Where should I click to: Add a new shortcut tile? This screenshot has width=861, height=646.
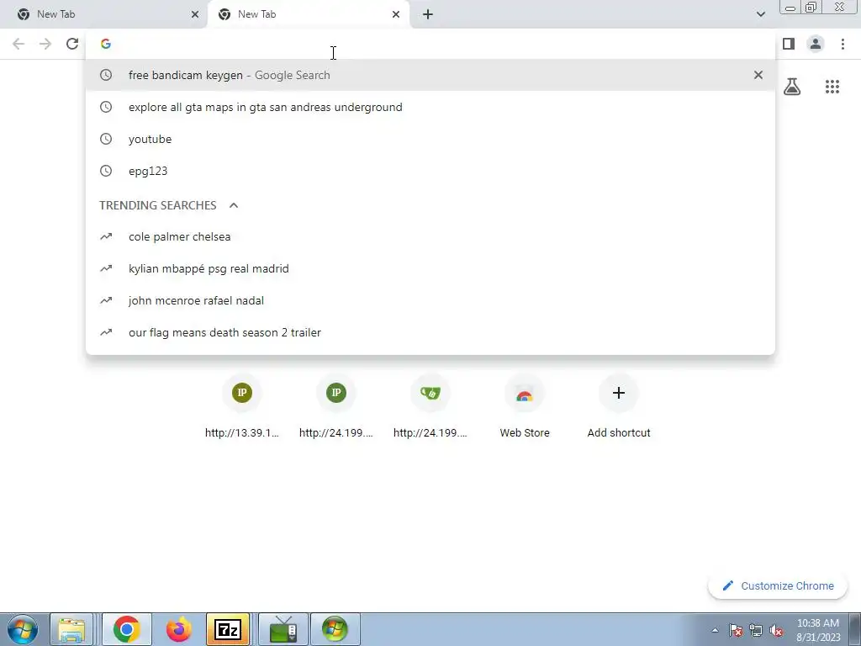click(619, 406)
